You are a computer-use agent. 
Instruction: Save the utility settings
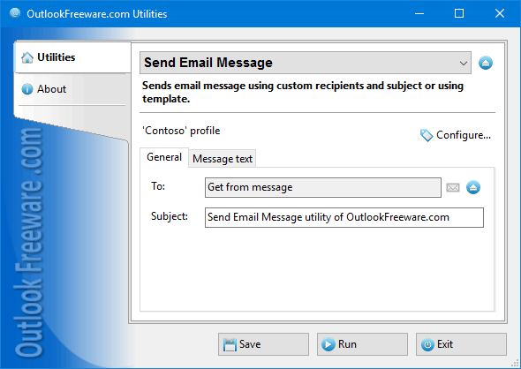click(263, 344)
